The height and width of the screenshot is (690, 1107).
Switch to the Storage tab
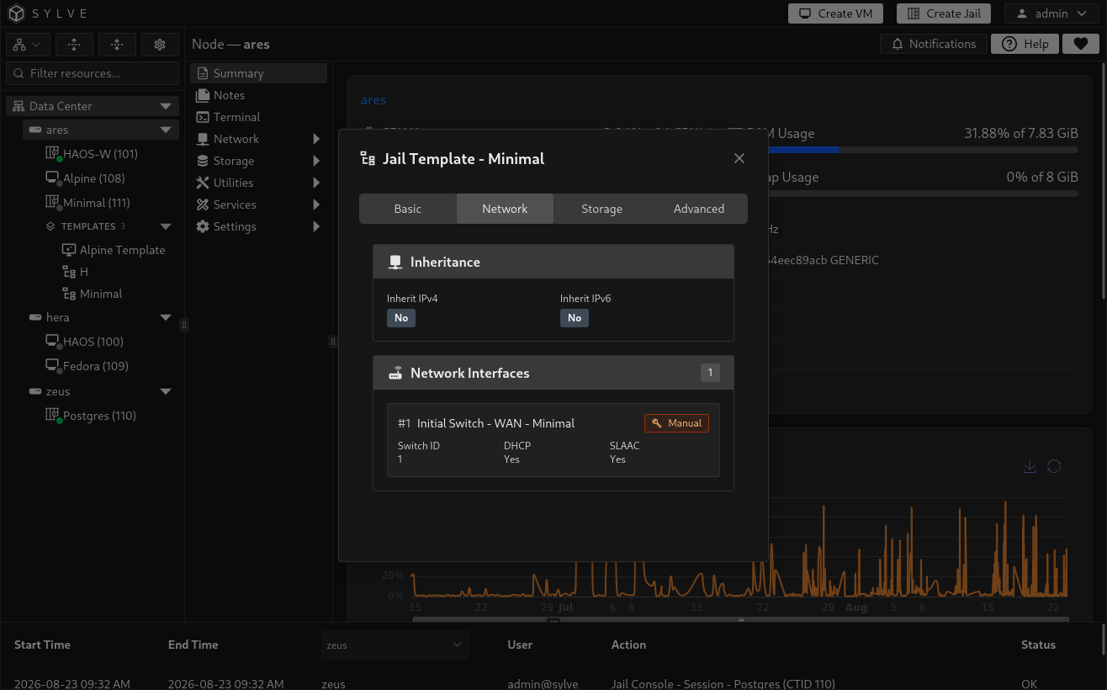602,209
